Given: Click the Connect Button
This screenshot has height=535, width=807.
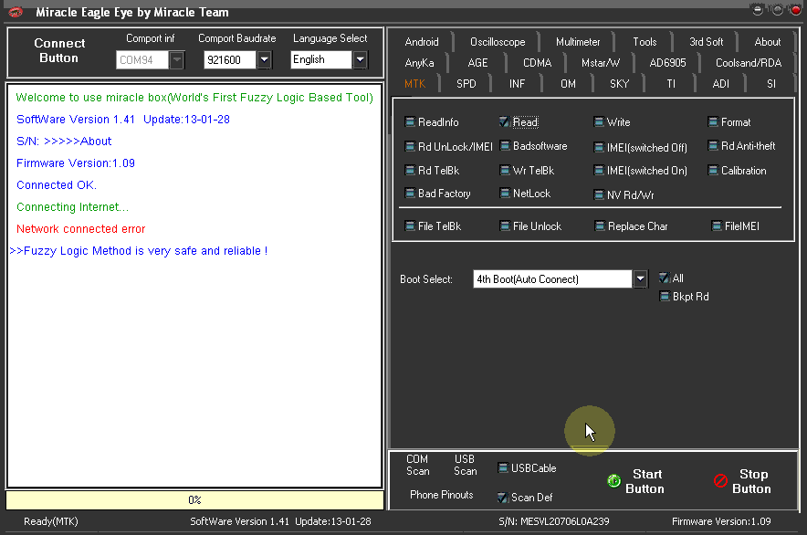Looking at the screenshot, I should (59, 50).
